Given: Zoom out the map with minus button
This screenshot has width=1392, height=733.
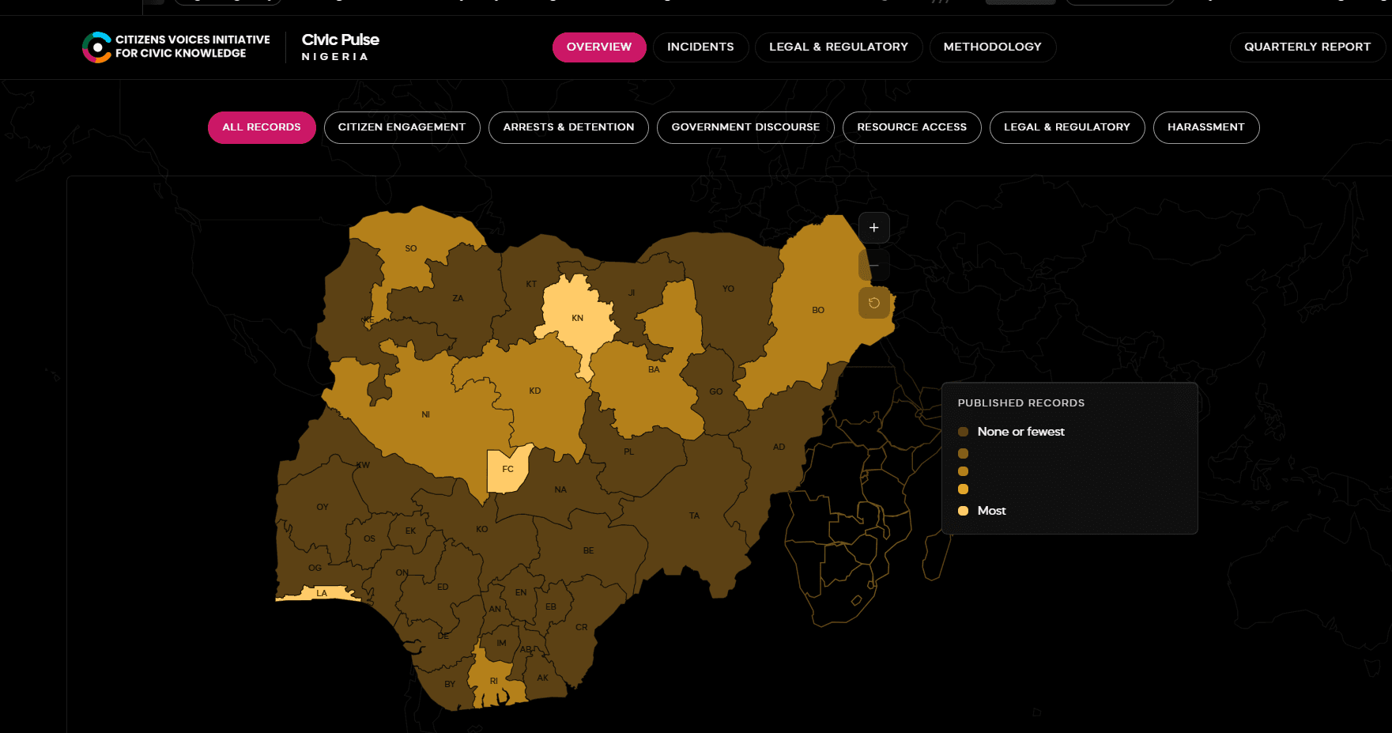Looking at the screenshot, I should (x=873, y=266).
